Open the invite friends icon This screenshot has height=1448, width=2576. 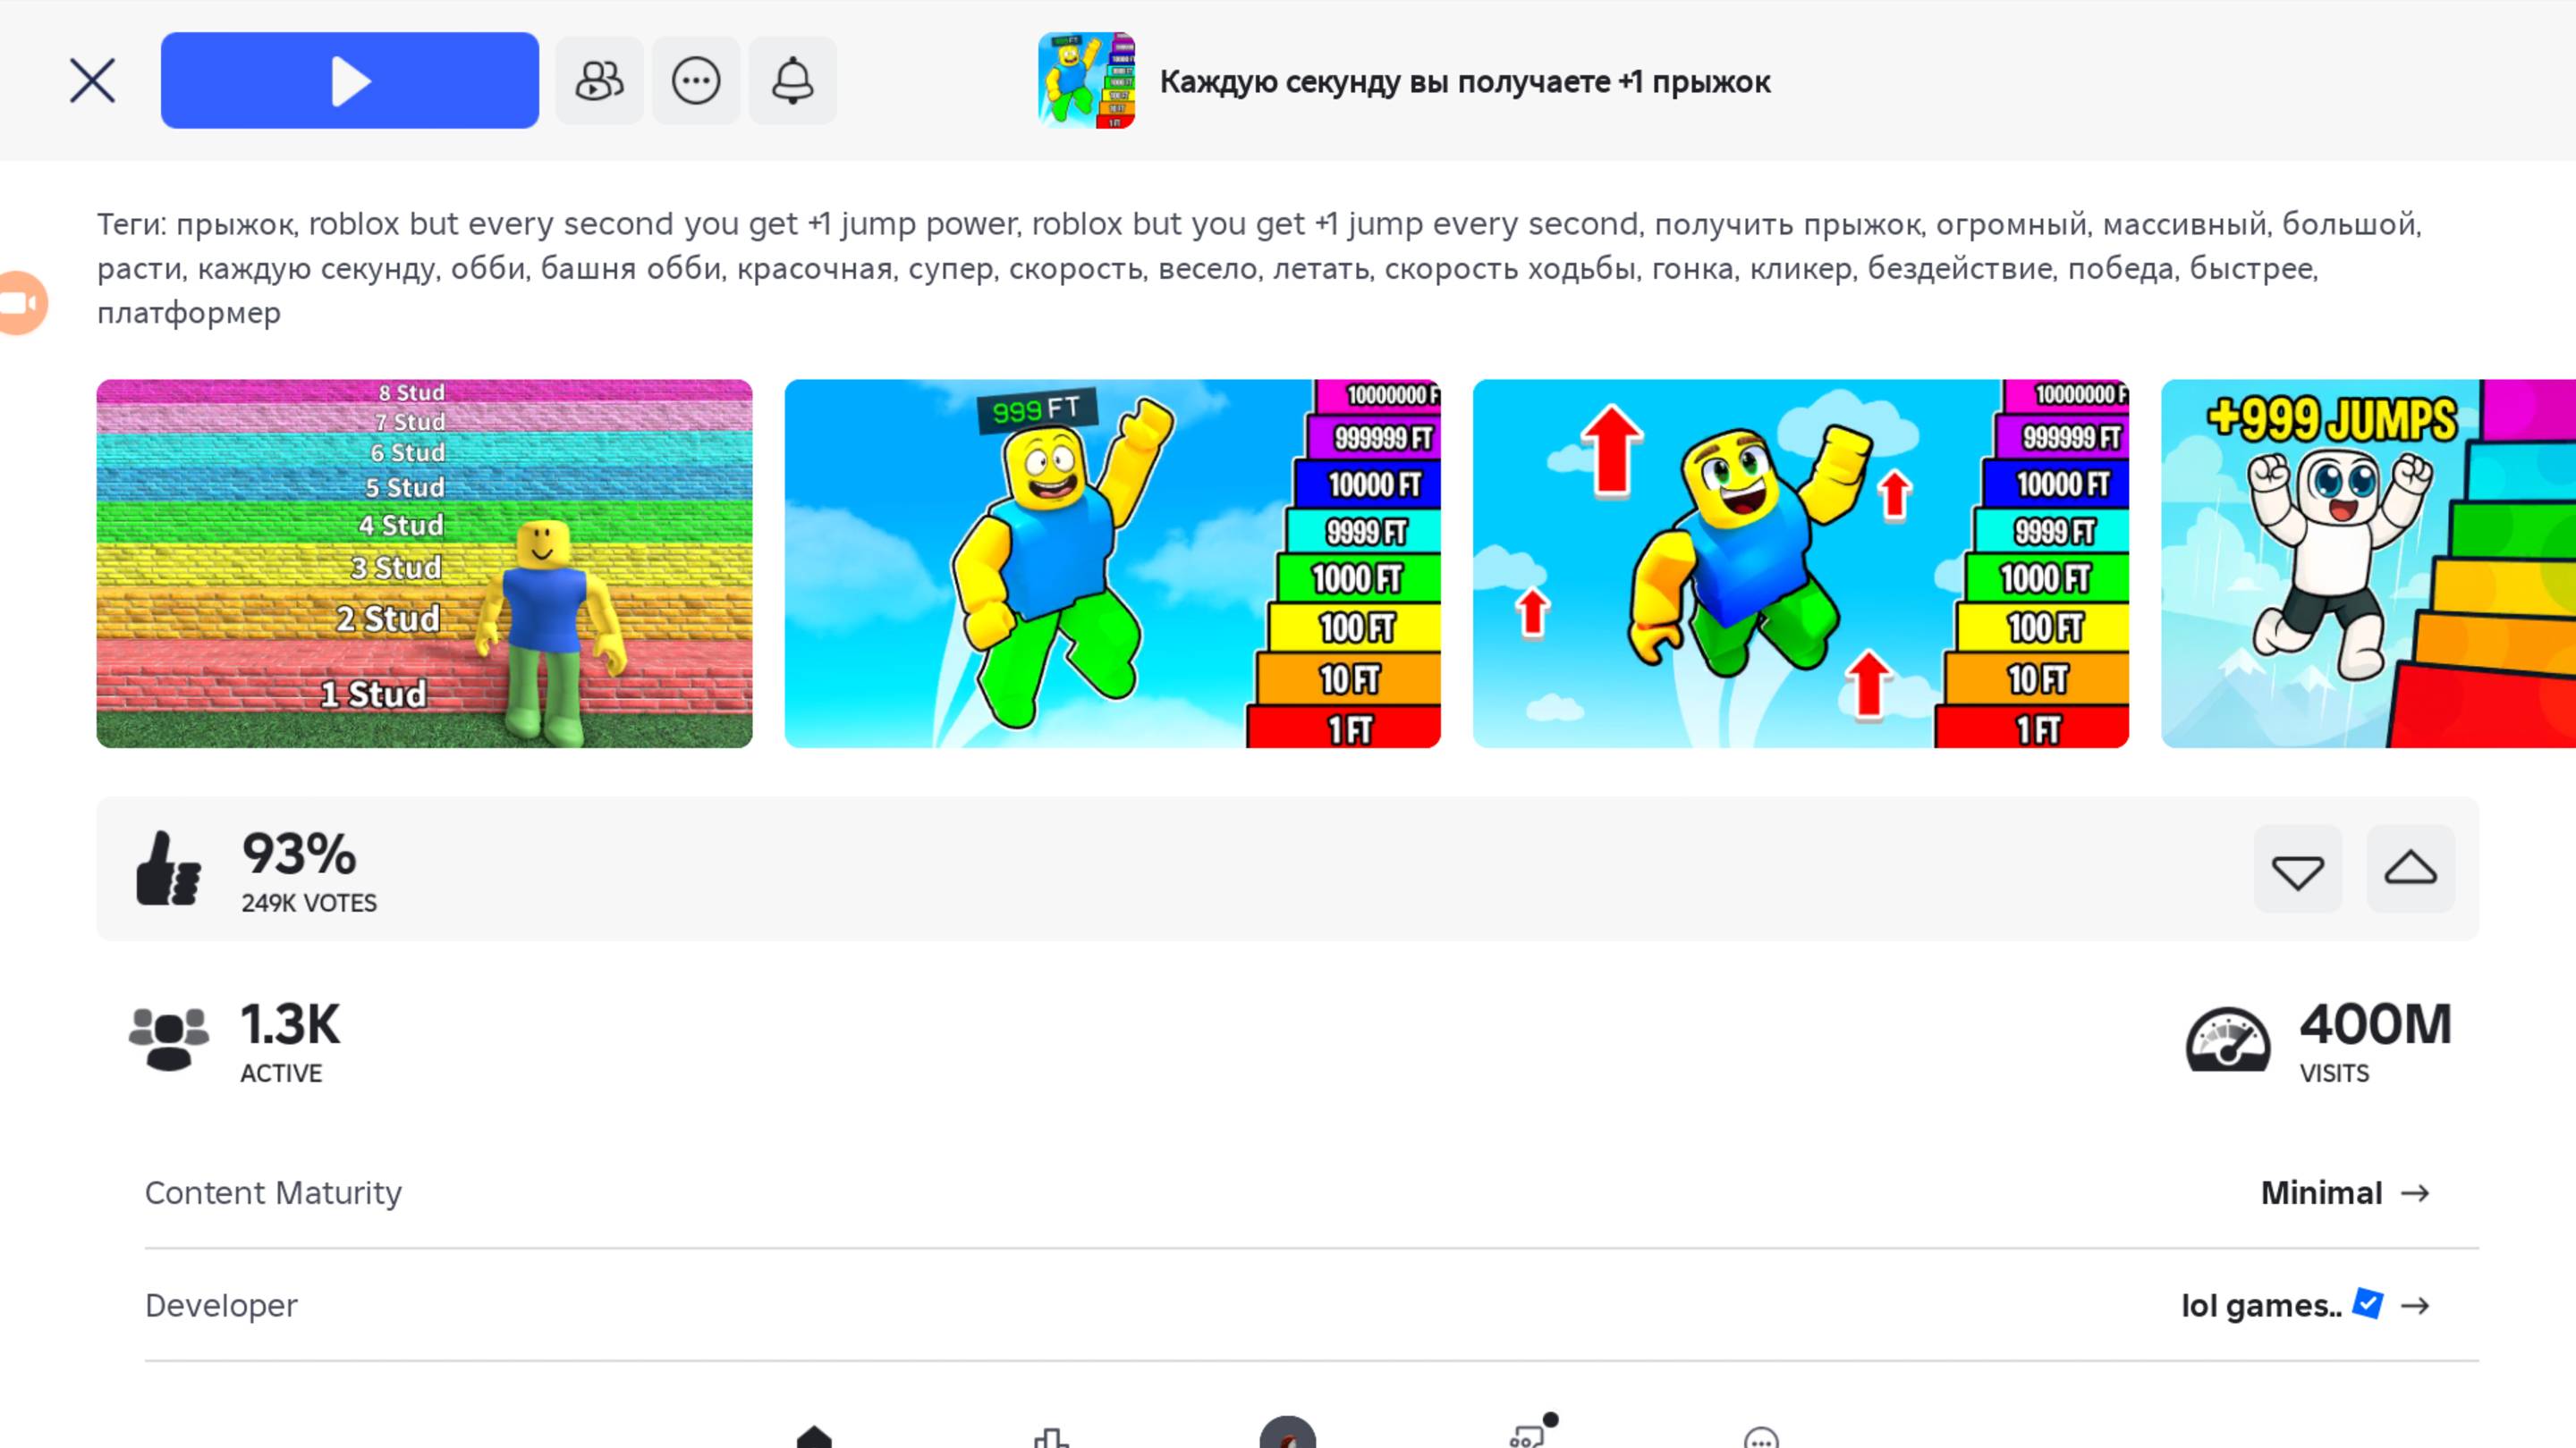click(599, 81)
